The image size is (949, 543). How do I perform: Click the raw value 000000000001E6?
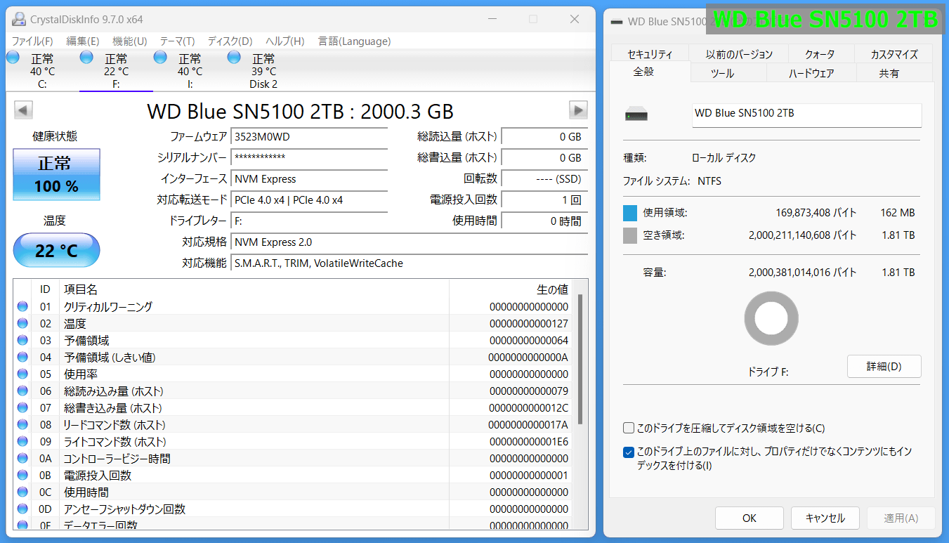coord(528,441)
